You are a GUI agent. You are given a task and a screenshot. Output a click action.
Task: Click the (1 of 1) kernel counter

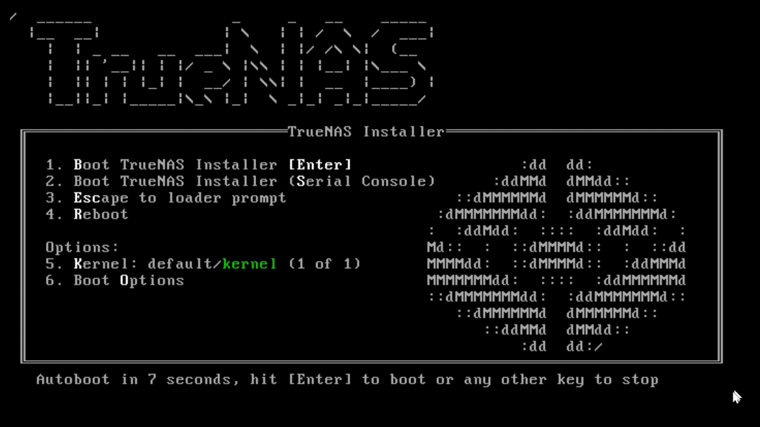coord(324,264)
